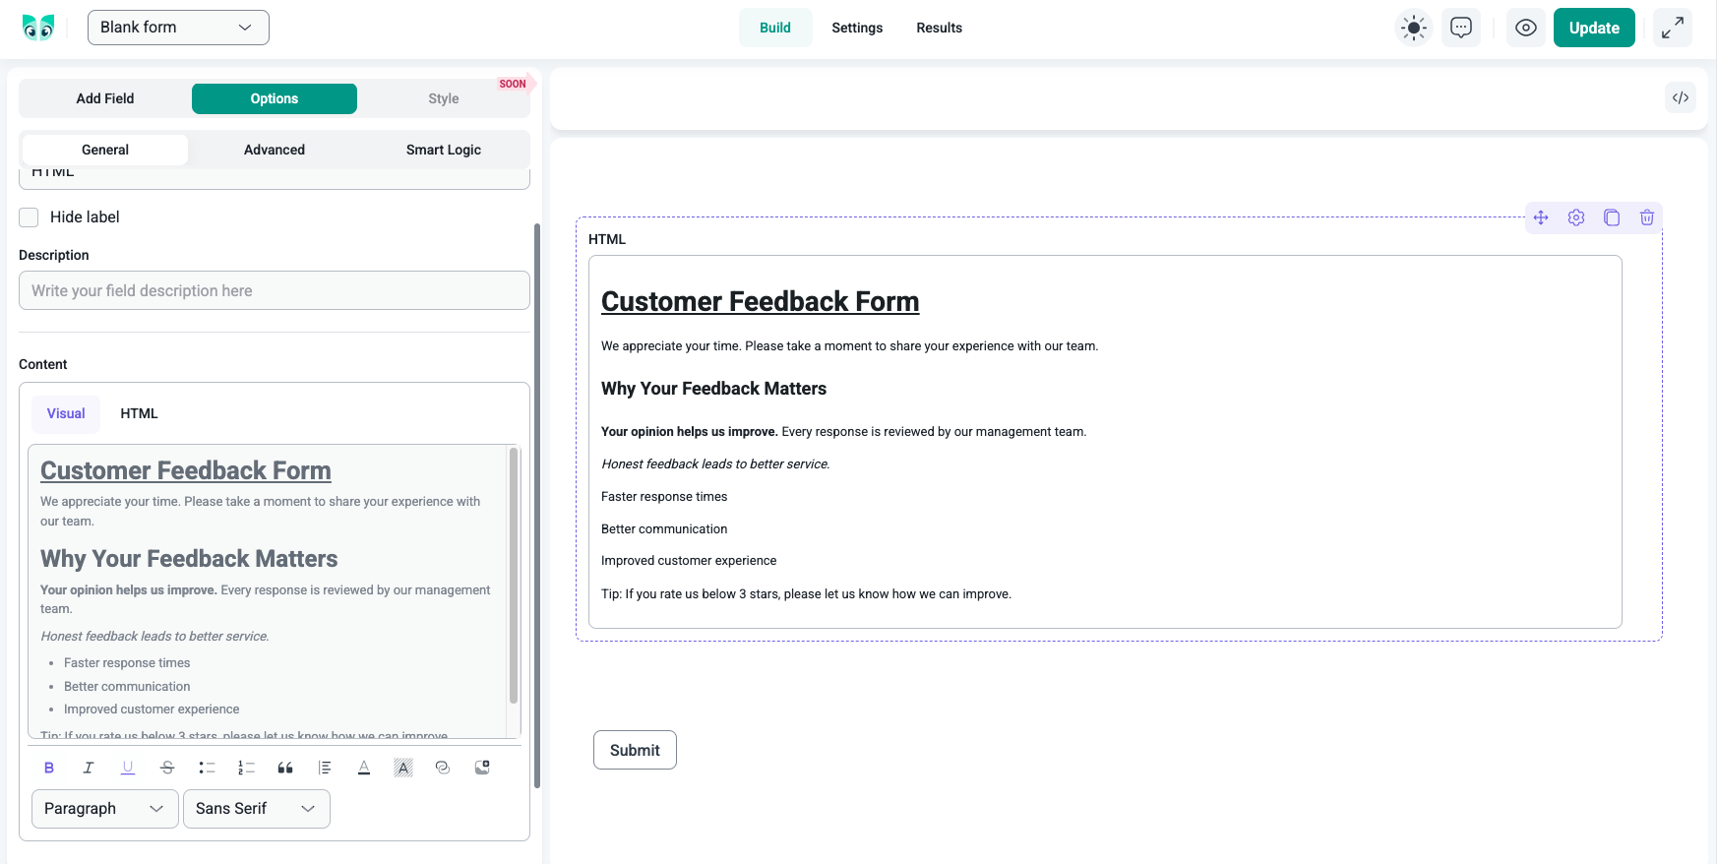Switch content editor to HTML mode
The image size is (1717, 864).
tap(139, 414)
